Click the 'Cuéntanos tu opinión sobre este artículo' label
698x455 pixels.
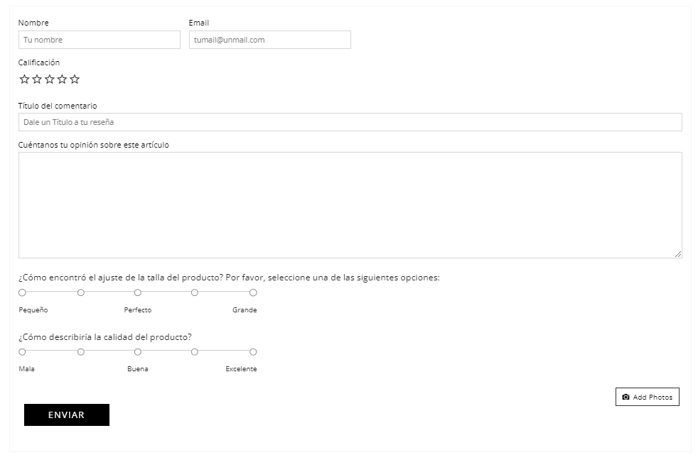(x=94, y=145)
